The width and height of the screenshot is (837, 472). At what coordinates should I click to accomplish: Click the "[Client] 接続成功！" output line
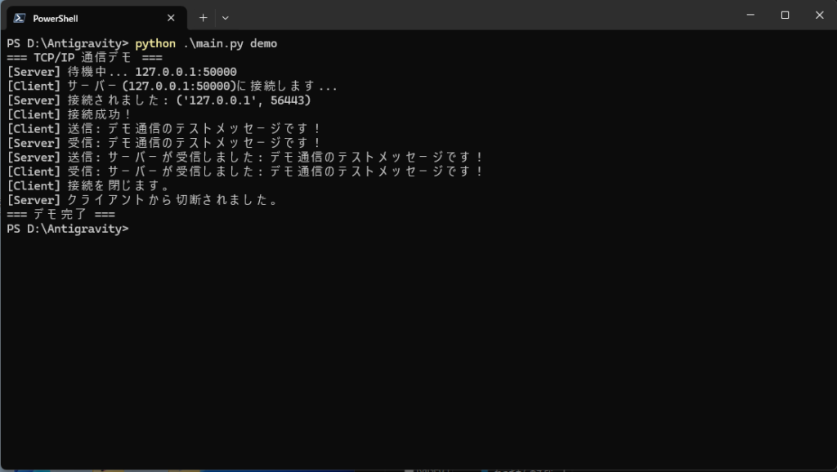69,114
